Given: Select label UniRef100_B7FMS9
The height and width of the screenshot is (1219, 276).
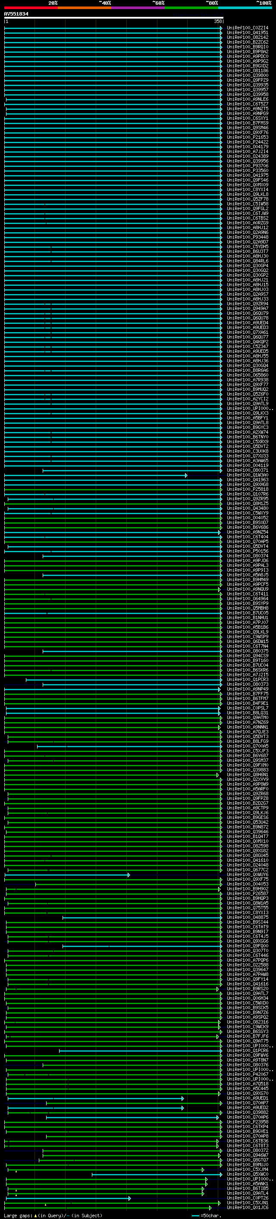Looking at the screenshot, I should click(248, 123).
